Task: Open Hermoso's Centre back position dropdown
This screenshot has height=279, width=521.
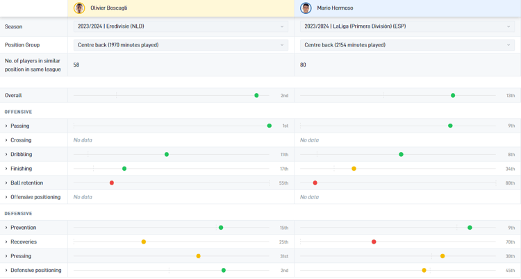Action: coord(407,45)
